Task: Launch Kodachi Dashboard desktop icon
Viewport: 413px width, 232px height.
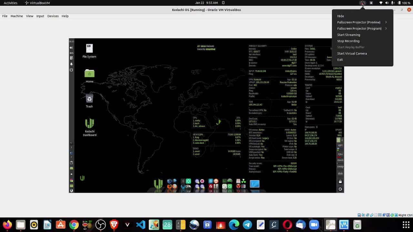Action: tap(89, 128)
